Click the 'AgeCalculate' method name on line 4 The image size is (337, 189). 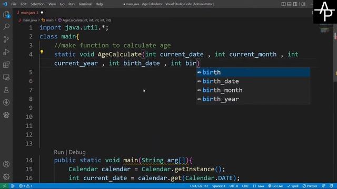pyautogui.click(x=120, y=54)
